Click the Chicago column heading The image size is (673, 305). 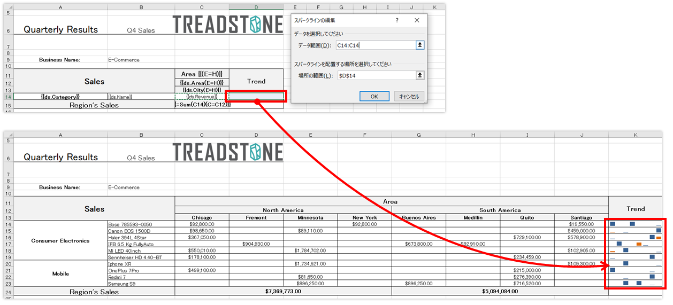tap(202, 217)
